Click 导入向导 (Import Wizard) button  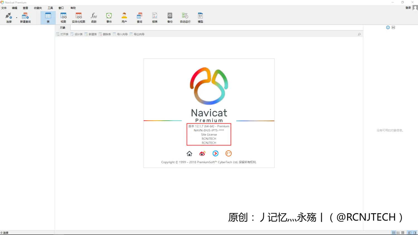click(120, 34)
